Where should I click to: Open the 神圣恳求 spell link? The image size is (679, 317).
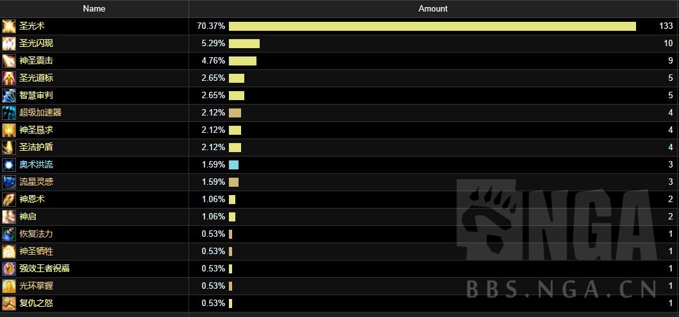[37, 130]
